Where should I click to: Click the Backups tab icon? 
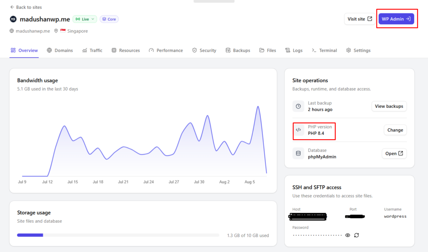(228, 50)
